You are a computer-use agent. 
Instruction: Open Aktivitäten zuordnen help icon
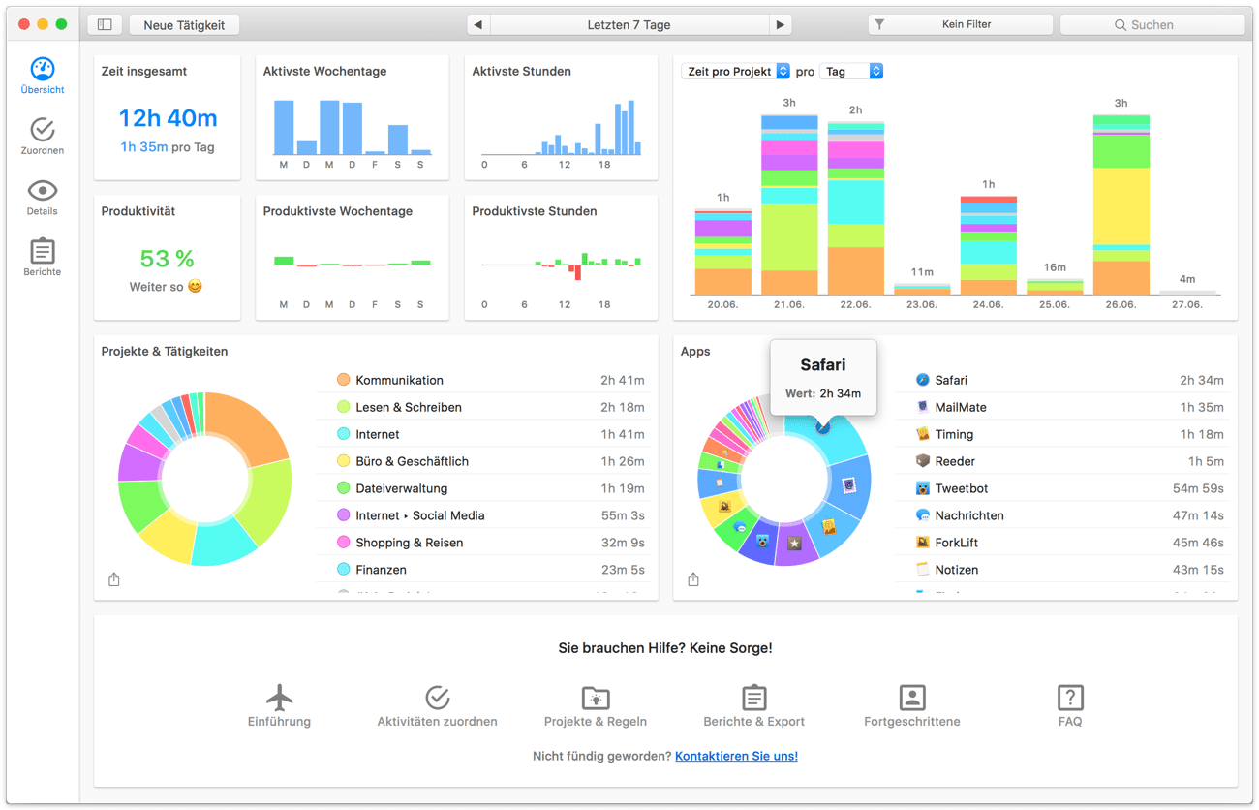point(438,698)
